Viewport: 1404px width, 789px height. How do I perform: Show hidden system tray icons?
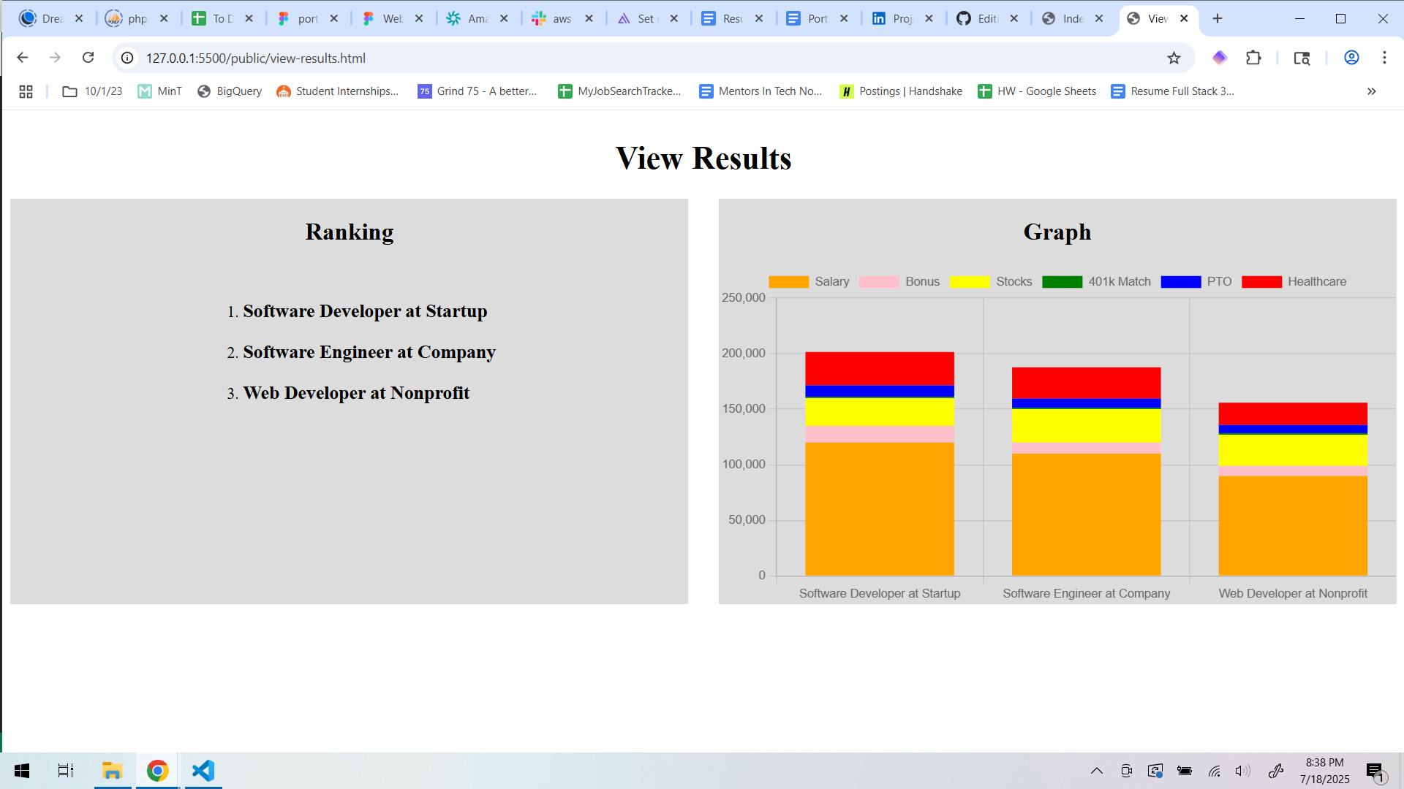(x=1096, y=771)
